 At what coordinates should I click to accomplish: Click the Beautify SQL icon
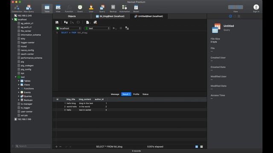pyautogui.click(x=72, y=23)
